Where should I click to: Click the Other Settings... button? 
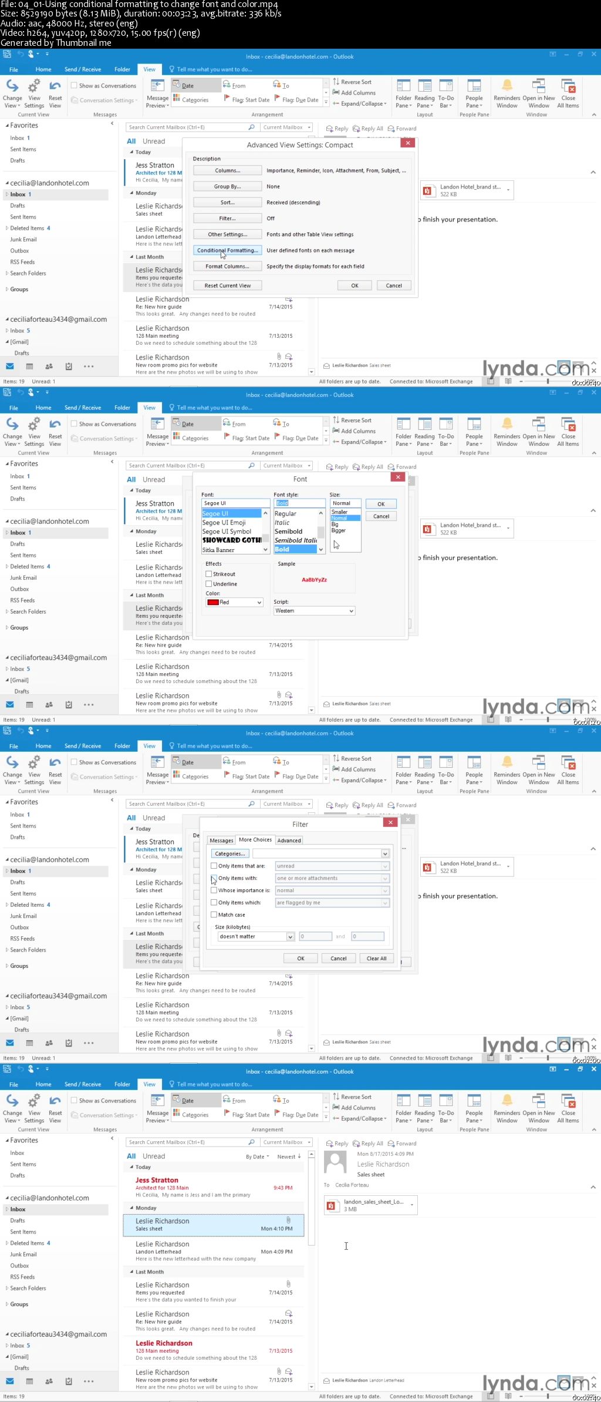(228, 234)
